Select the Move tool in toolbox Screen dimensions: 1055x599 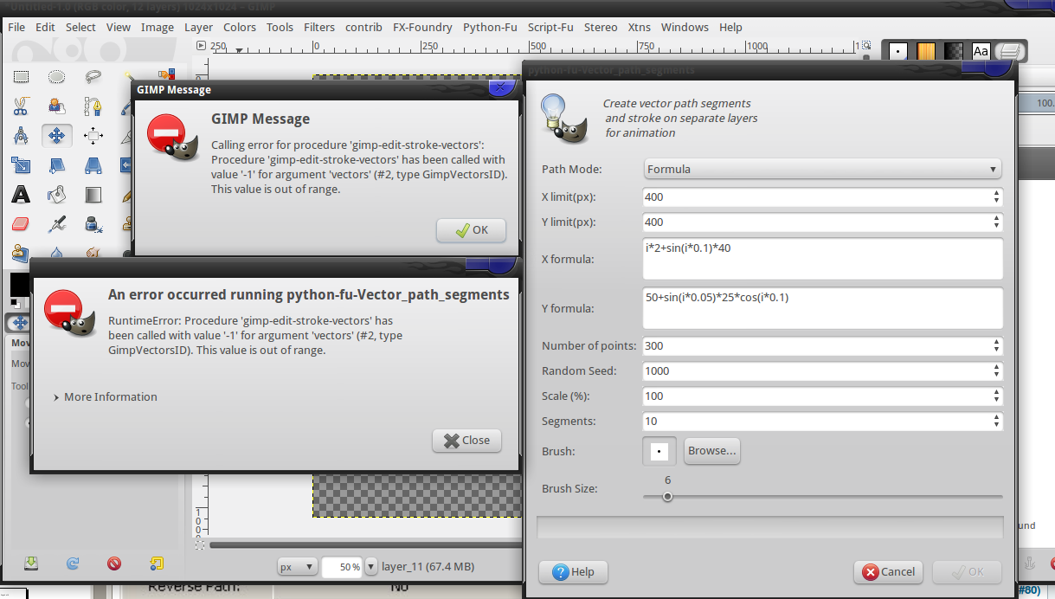point(57,135)
